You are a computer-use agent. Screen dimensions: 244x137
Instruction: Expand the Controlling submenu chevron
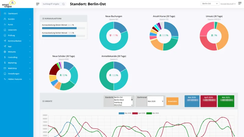[x=30, y=57]
